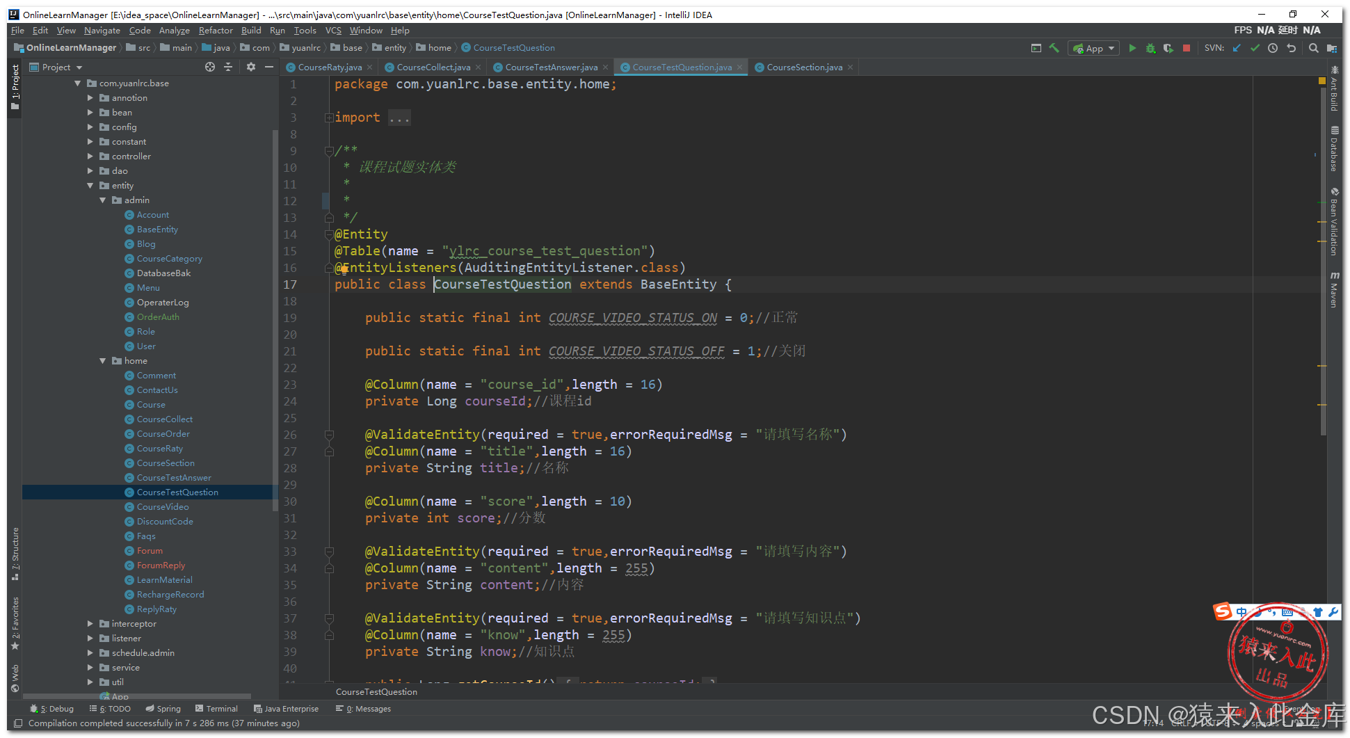Close the CourseTestQuestion.java tab
This screenshot has width=1350, height=738.
coord(740,67)
